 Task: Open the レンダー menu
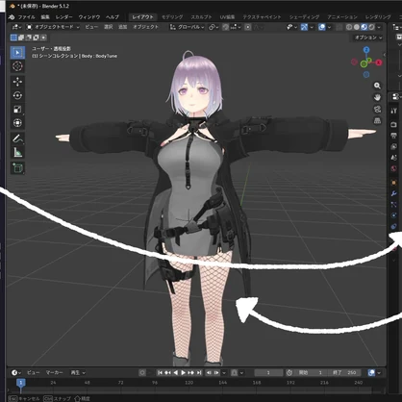pos(63,17)
